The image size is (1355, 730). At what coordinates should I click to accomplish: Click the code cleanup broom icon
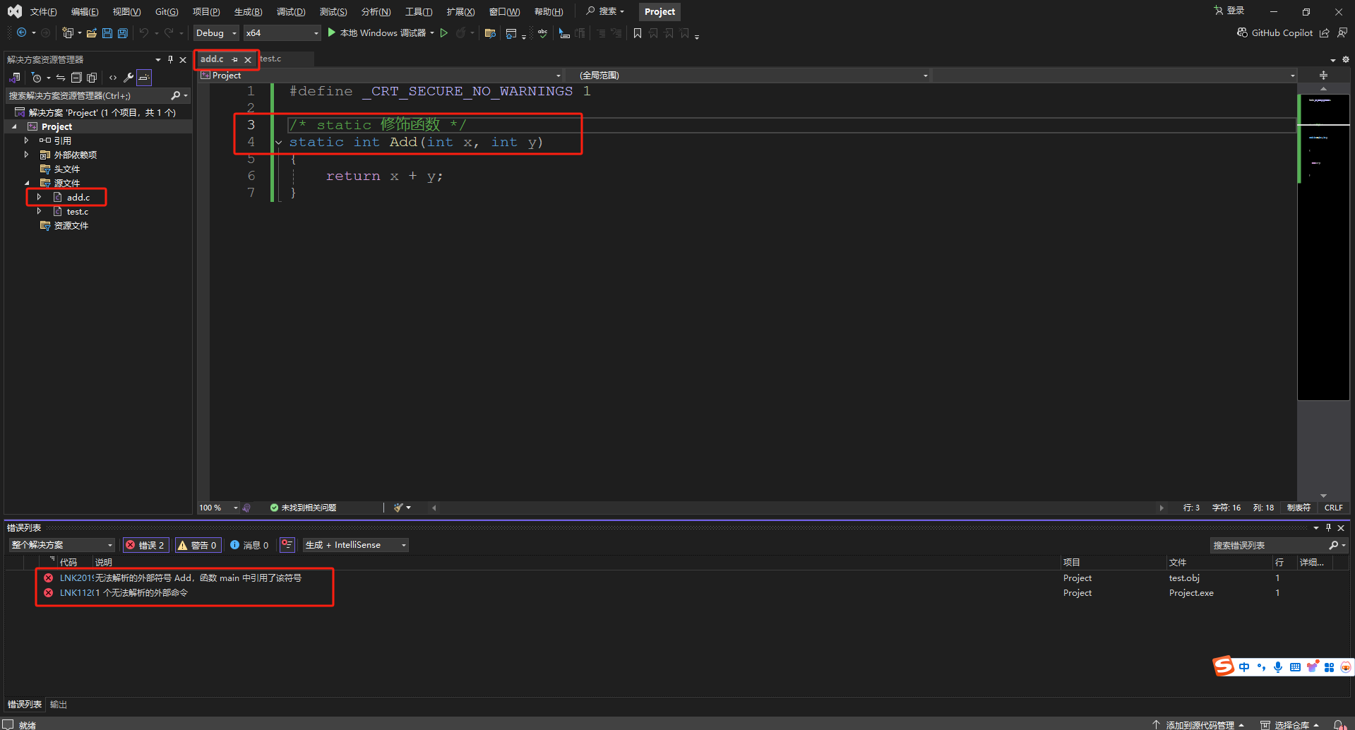point(398,508)
